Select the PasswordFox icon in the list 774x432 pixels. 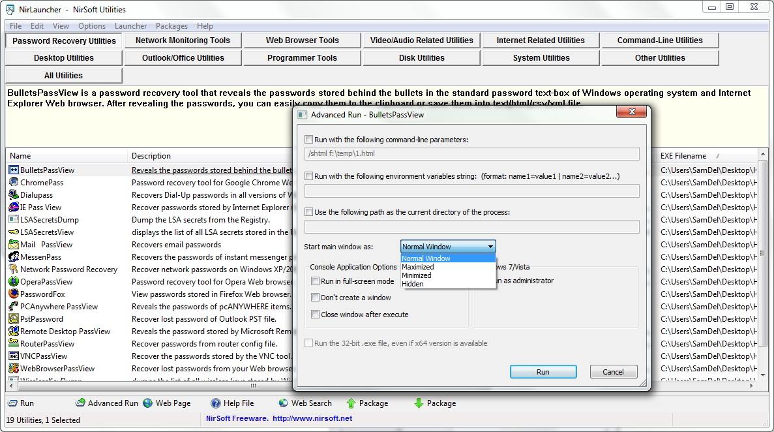pos(14,294)
